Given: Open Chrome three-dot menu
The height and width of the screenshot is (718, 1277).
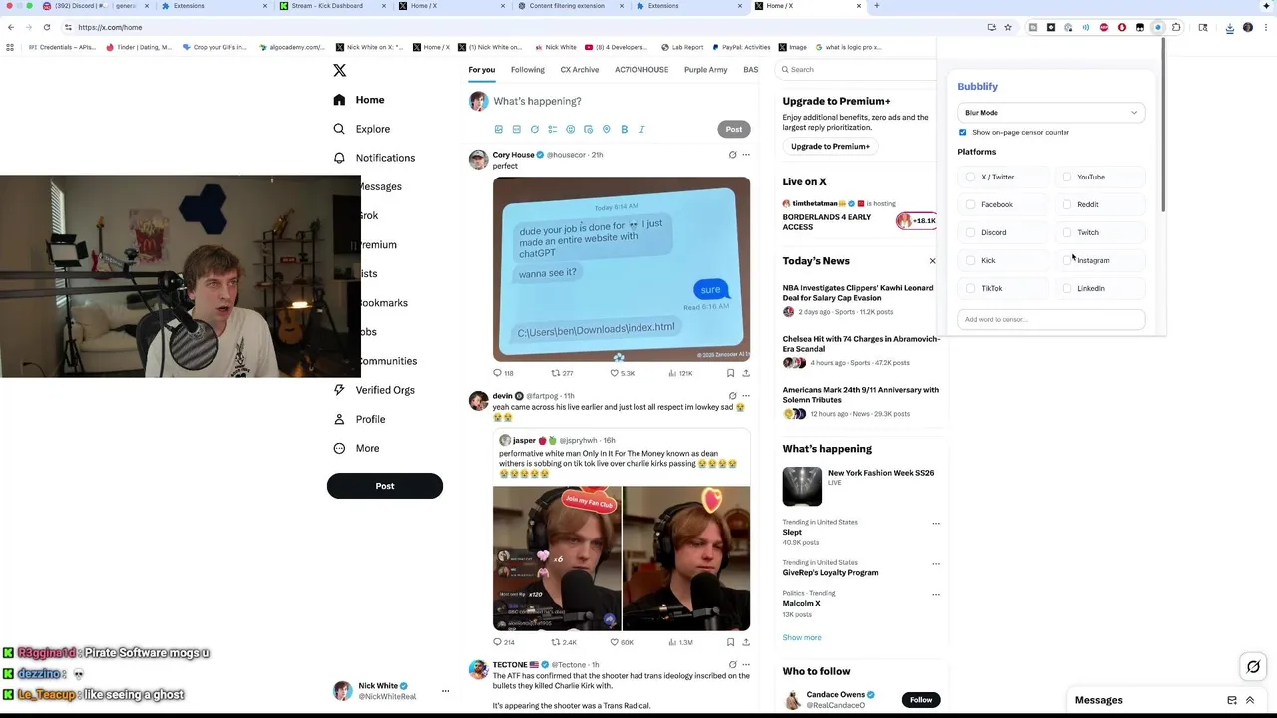Looking at the screenshot, I should tap(1265, 27).
